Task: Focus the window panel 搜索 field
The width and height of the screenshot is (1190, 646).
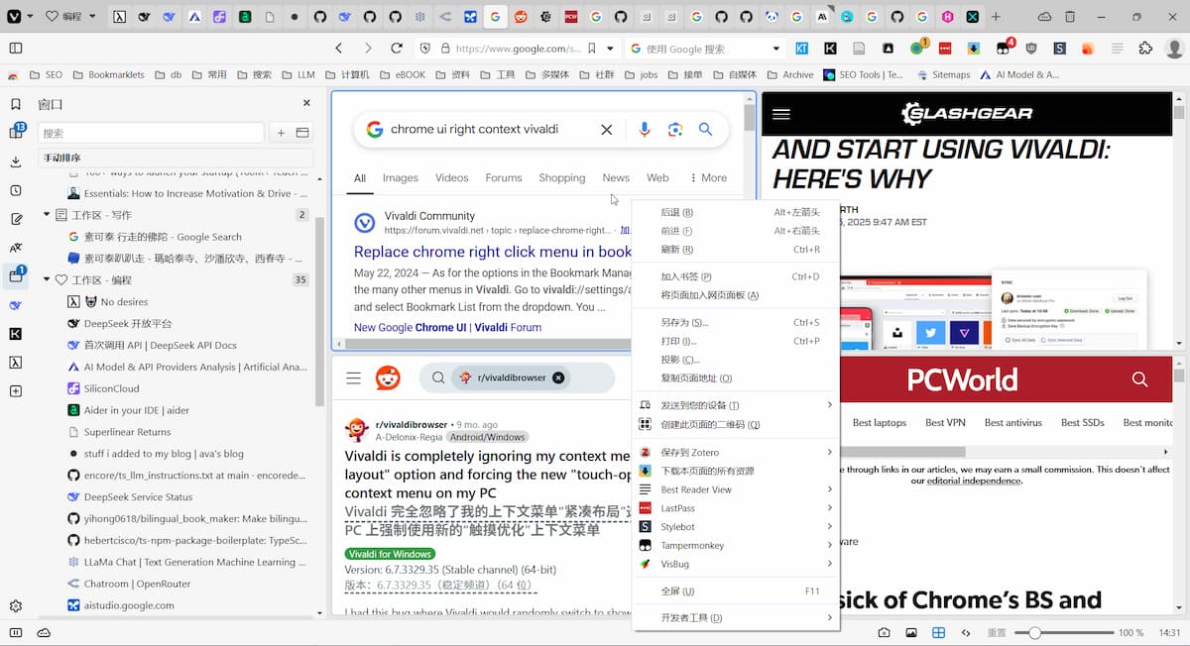Action: tap(151, 133)
